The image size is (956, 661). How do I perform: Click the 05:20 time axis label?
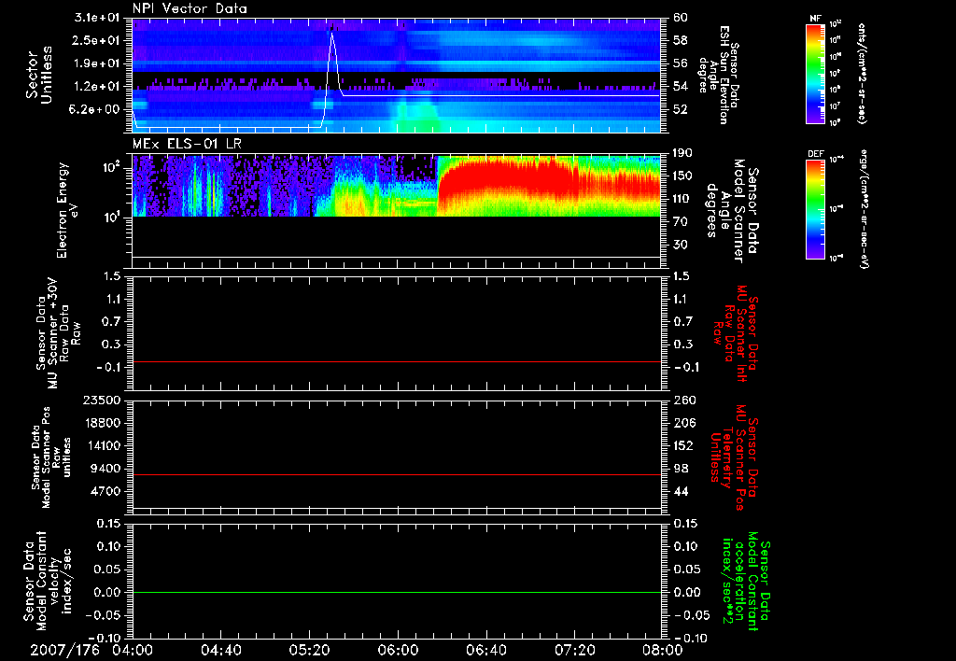tap(309, 650)
